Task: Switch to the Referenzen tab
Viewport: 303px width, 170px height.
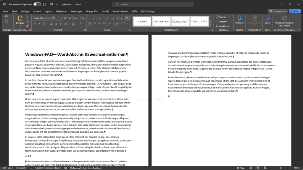Action: [x=61, y=12]
